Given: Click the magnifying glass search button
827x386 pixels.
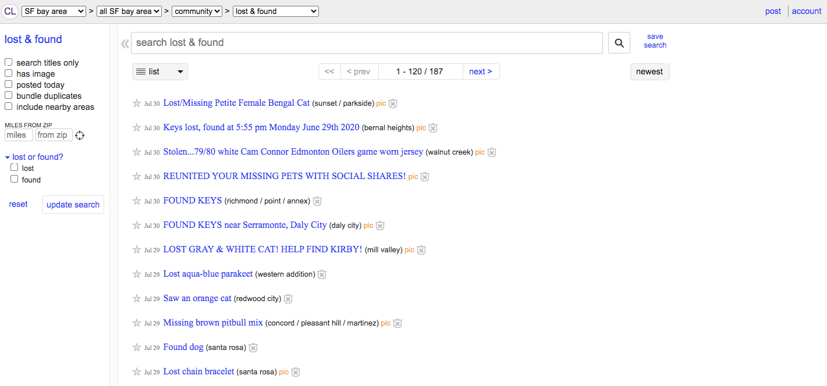Looking at the screenshot, I should pyautogui.click(x=619, y=43).
